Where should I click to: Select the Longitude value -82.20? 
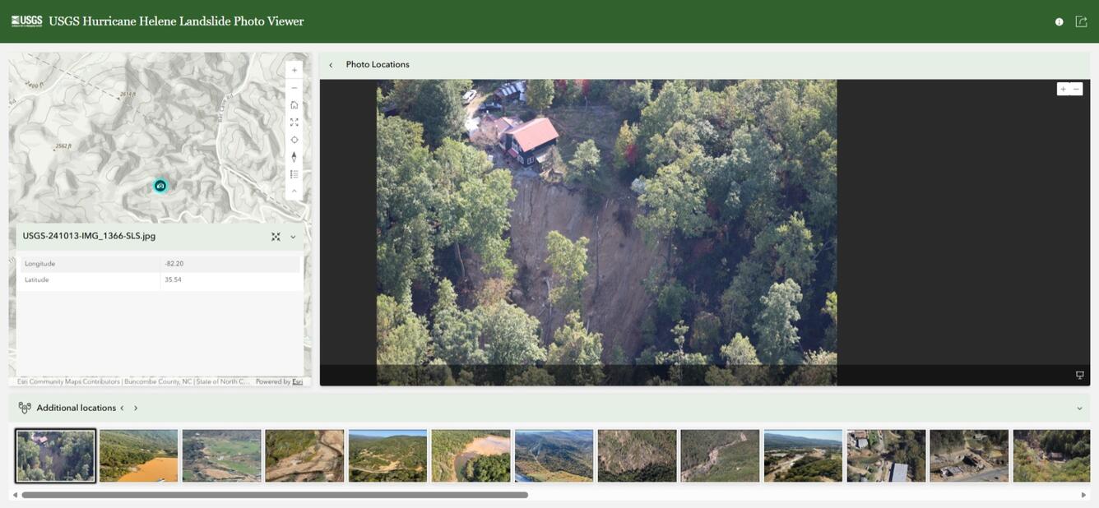pos(173,264)
